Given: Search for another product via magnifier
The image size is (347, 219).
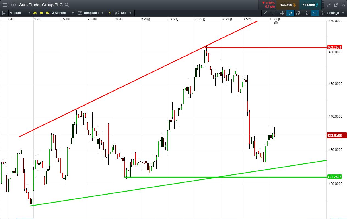Looking at the screenshot, I should [x=67, y=5].
